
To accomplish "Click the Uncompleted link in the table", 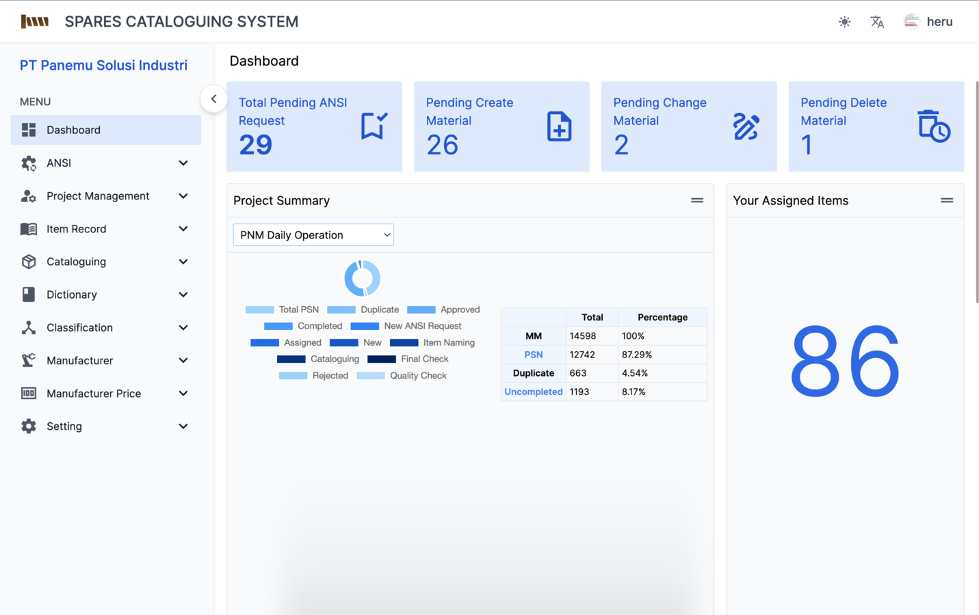I will (x=533, y=392).
